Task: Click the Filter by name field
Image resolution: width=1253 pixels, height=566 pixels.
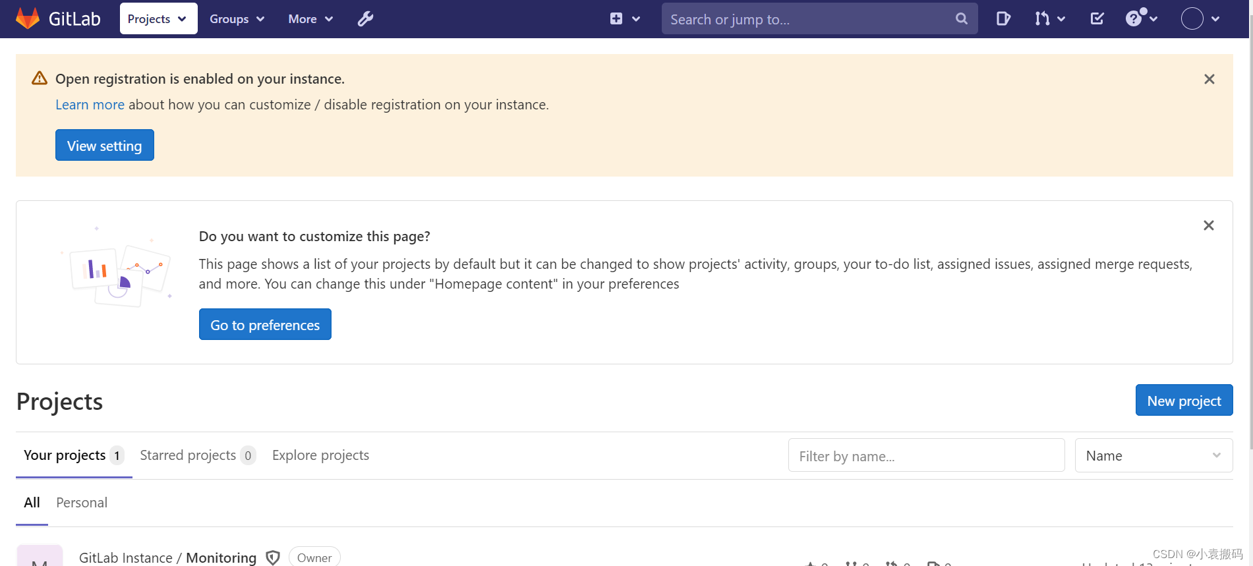Action: pyautogui.click(x=926, y=455)
